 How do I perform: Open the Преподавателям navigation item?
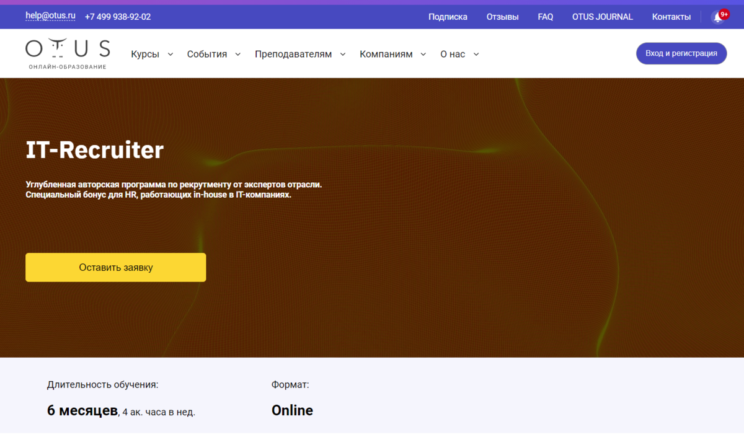(293, 55)
